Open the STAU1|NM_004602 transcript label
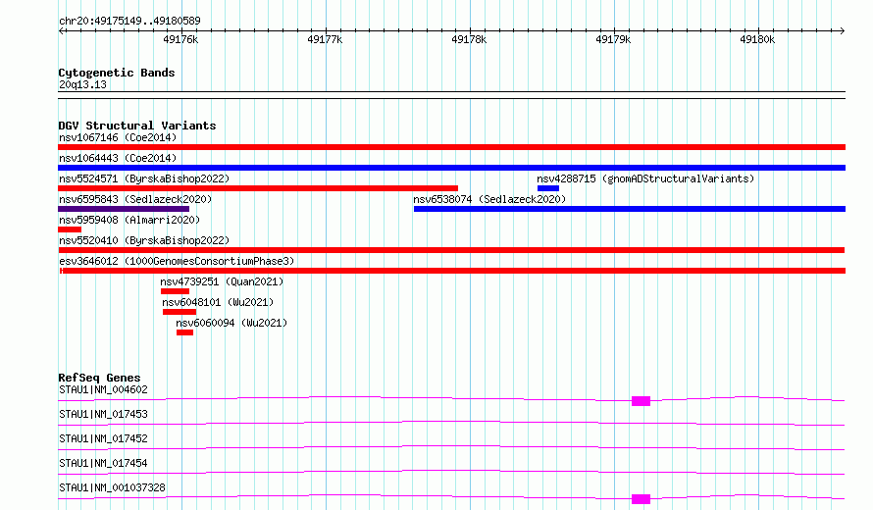 click(x=103, y=389)
